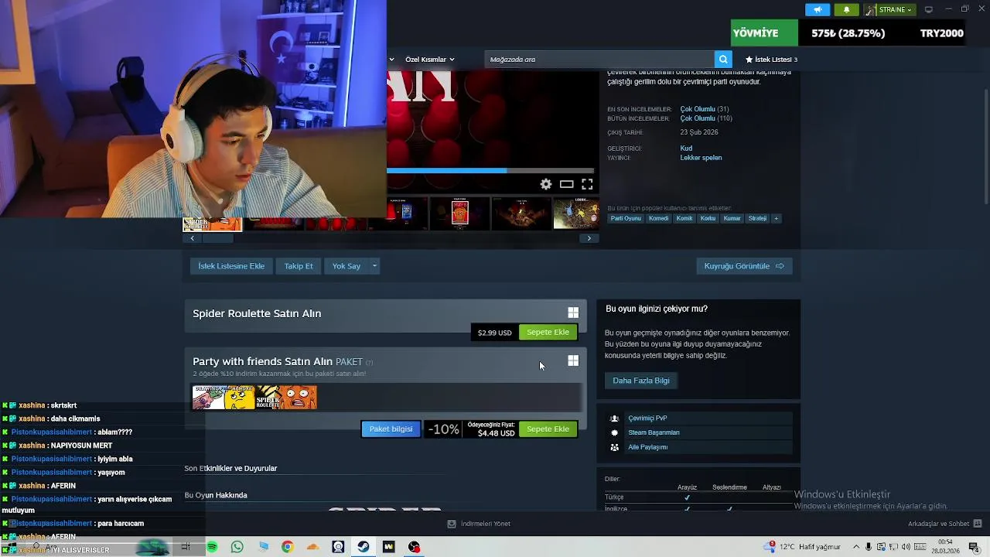Screen dimensions: 990x557
Task: Show hidden system tray icons chevron
Action: click(x=856, y=547)
